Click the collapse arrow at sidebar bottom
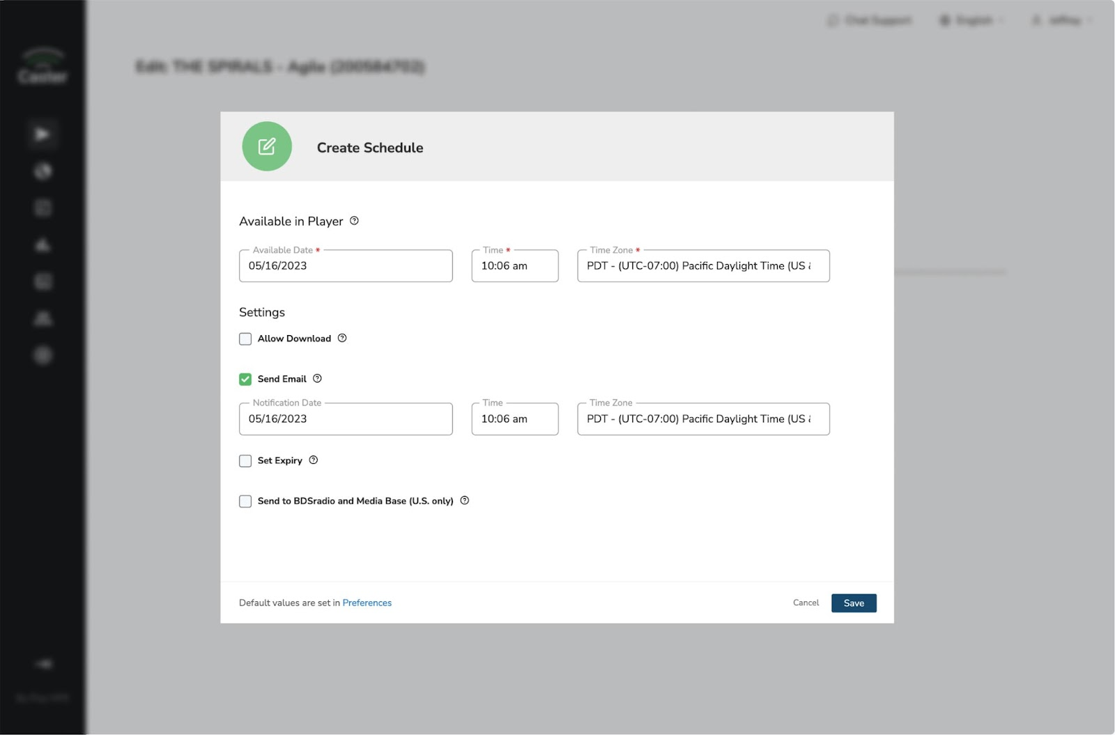1115x735 pixels. point(43,664)
